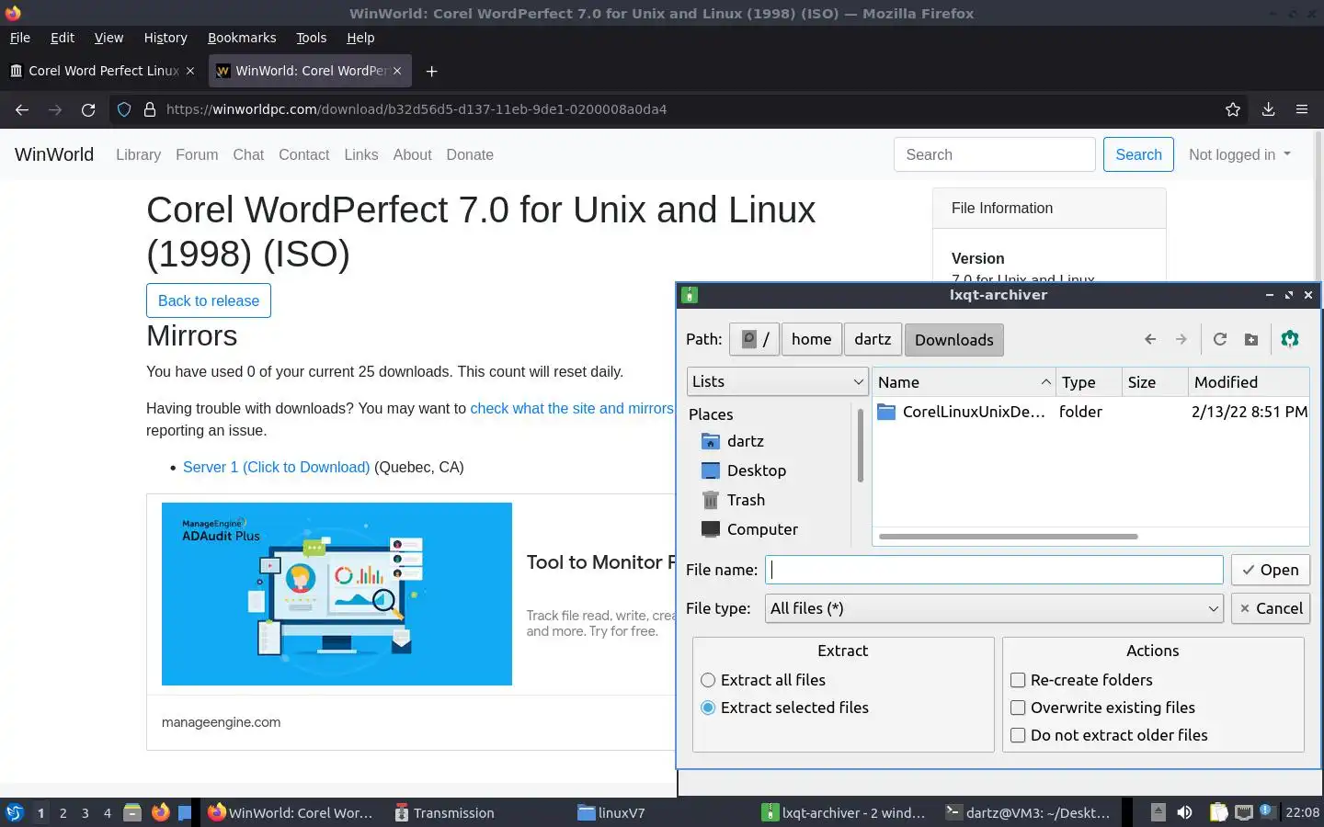Sort file list by Name column
Viewport: 1324px width, 827px height.
pyautogui.click(x=964, y=382)
